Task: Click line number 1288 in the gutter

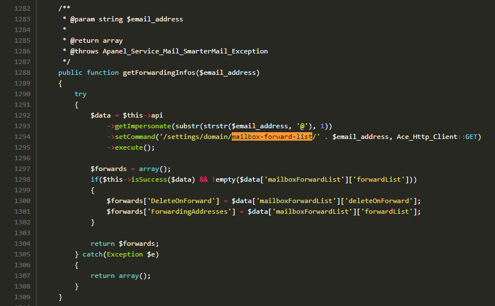Action: (22, 73)
